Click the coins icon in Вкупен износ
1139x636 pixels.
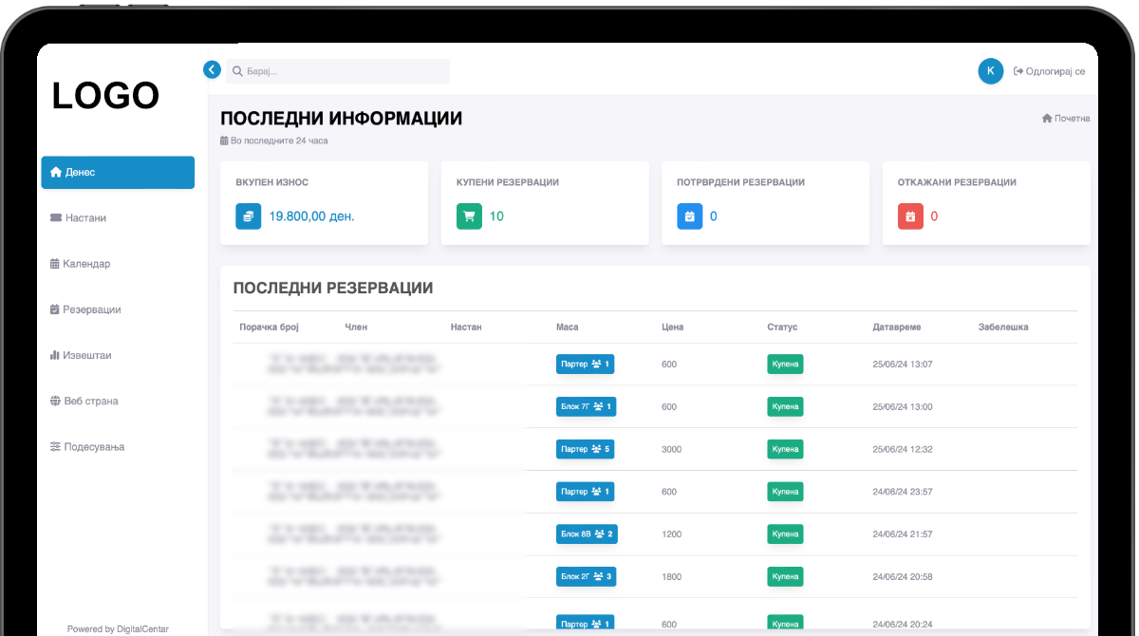(249, 216)
